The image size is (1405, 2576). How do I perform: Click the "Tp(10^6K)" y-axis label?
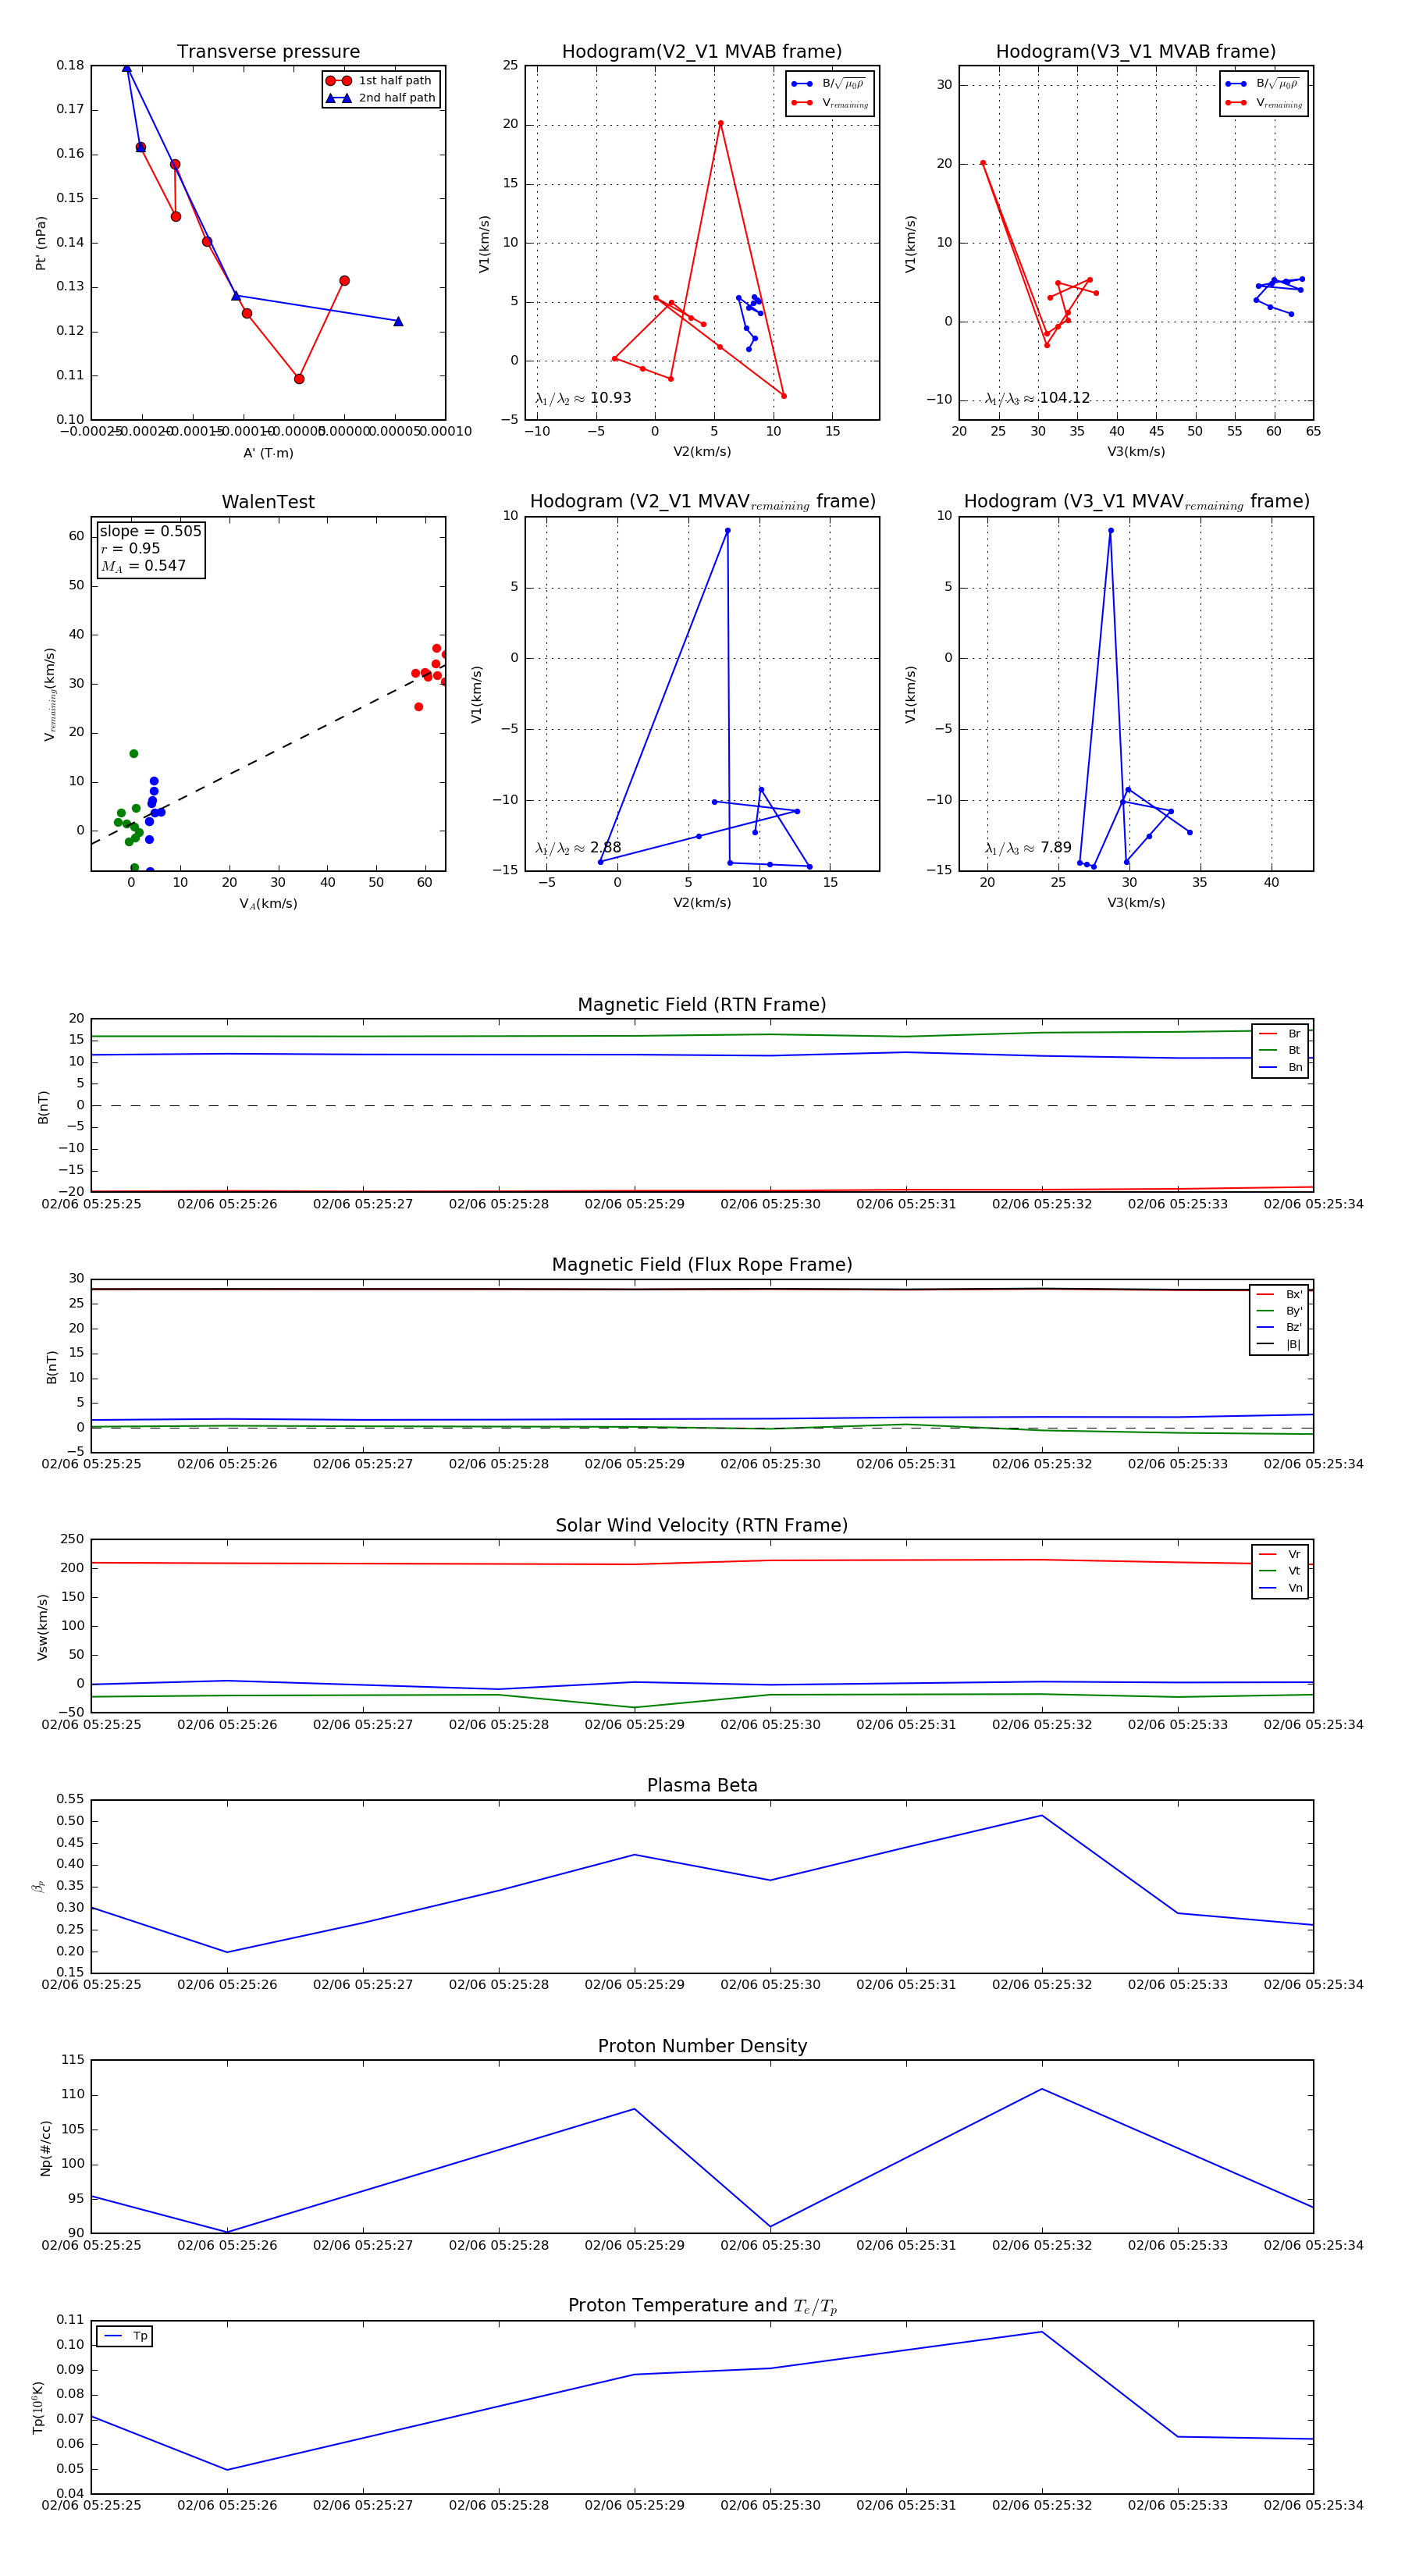coord(38,2407)
